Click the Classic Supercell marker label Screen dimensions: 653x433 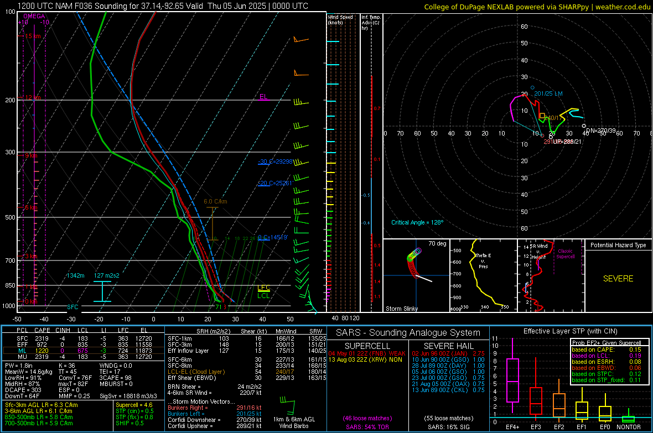click(565, 254)
